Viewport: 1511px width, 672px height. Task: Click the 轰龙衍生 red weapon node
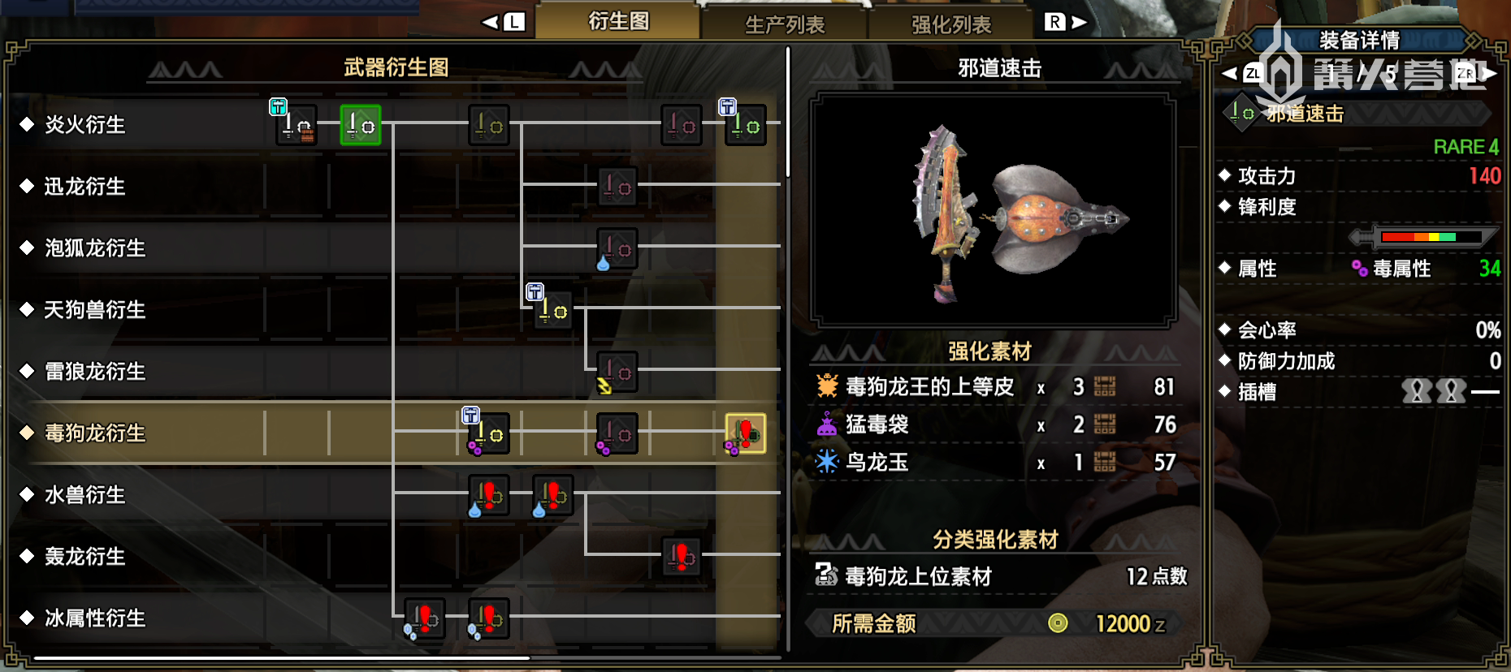[x=682, y=557]
